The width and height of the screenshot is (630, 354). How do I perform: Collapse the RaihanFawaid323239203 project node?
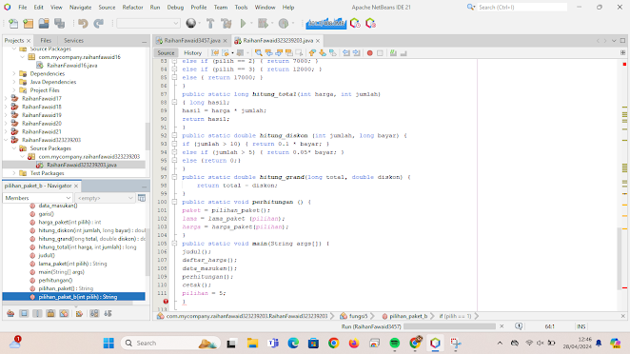click(6, 140)
